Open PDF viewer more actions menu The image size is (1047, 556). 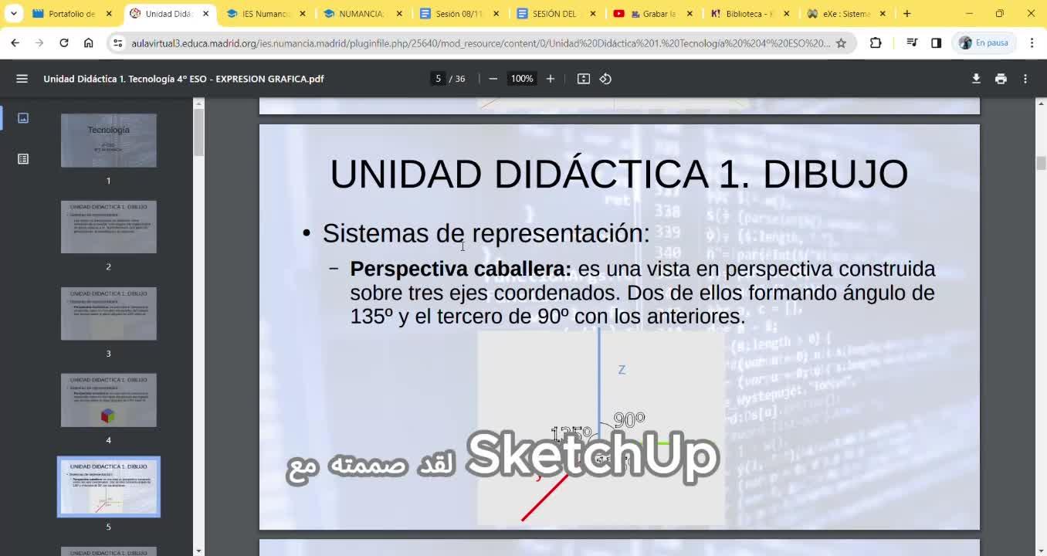click(1025, 79)
